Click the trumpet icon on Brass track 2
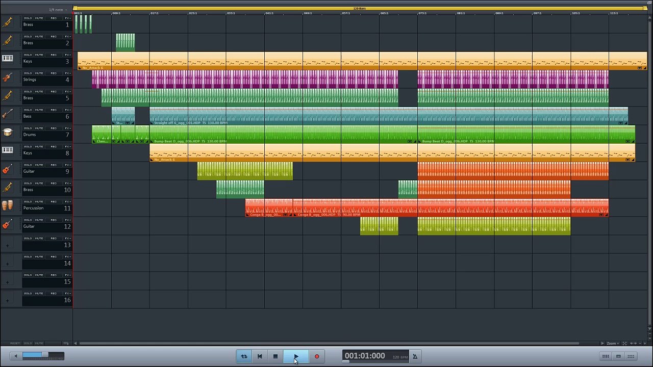 (x=8, y=41)
